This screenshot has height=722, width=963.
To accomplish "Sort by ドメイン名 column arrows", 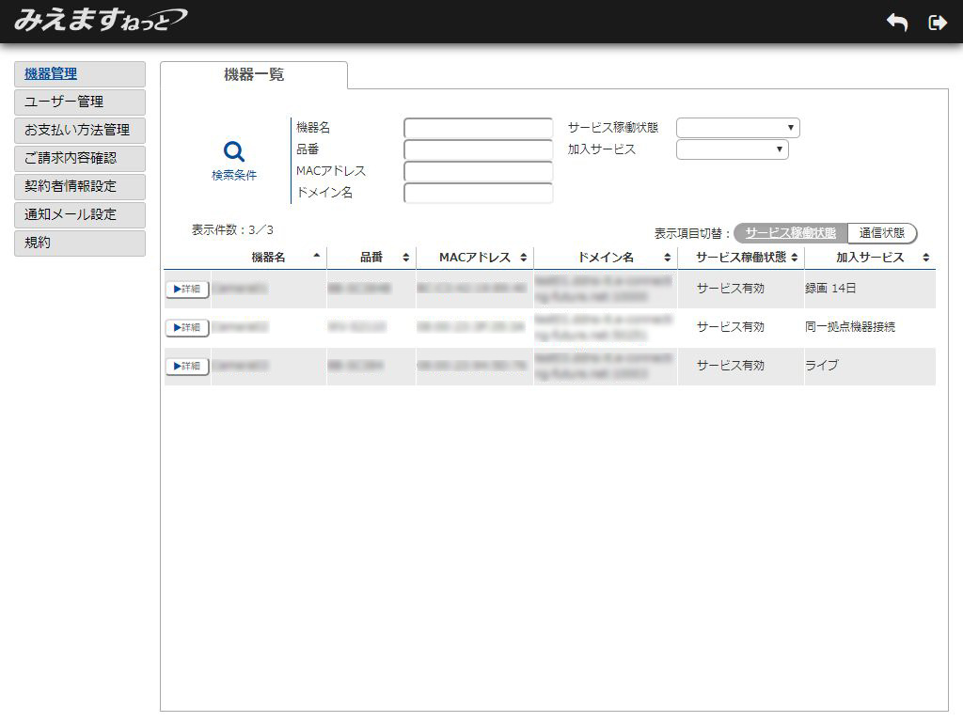I will click(668, 258).
